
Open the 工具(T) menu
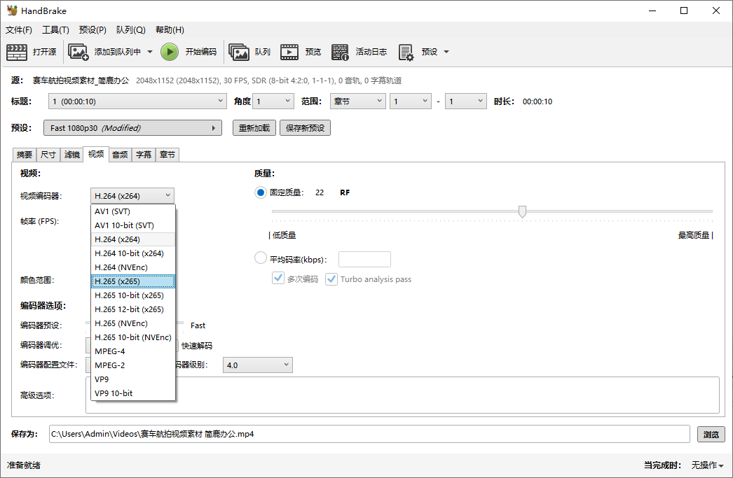(56, 29)
